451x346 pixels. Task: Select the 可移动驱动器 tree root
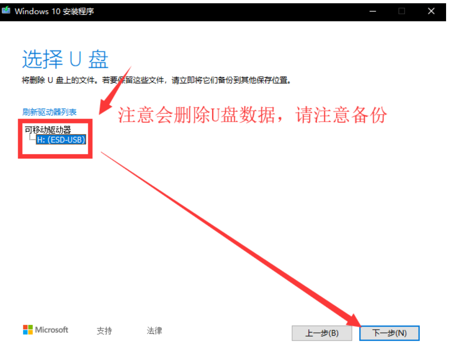click(48, 129)
